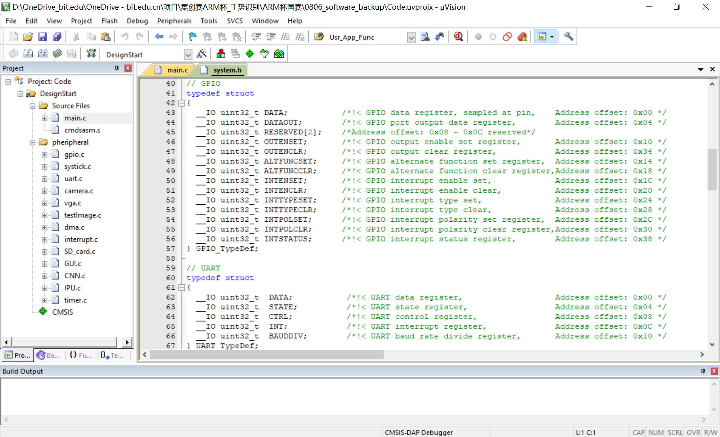This screenshot has height=437, width=720.
Task: Switch to the Functions panel tab
Action: (81, 355)
